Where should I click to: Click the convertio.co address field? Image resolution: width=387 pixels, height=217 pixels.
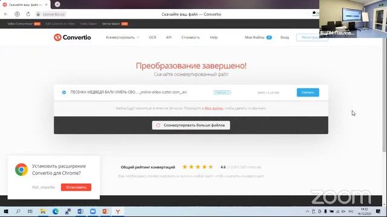tap(54, 14)
